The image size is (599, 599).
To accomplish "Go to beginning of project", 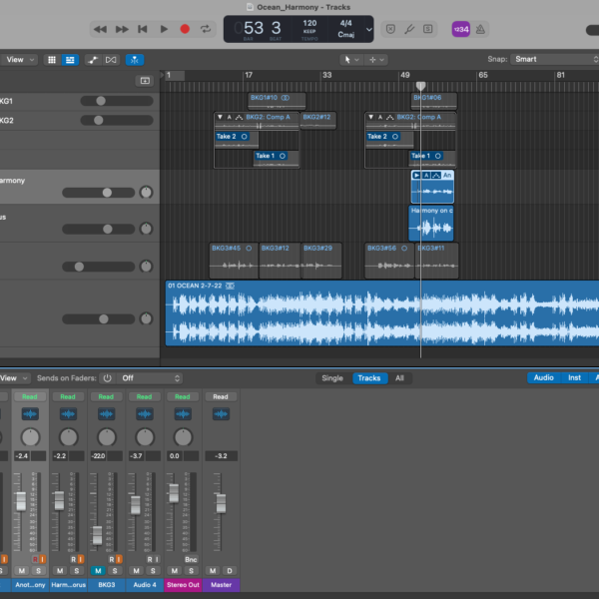I will click(143, 29).
